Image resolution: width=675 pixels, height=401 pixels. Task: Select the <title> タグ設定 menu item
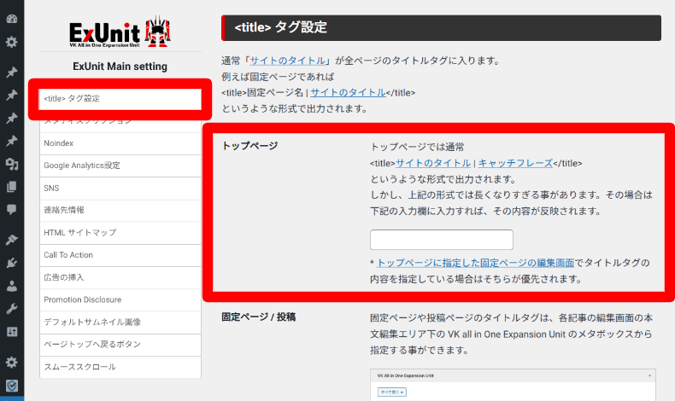click(x=120, y=99)
